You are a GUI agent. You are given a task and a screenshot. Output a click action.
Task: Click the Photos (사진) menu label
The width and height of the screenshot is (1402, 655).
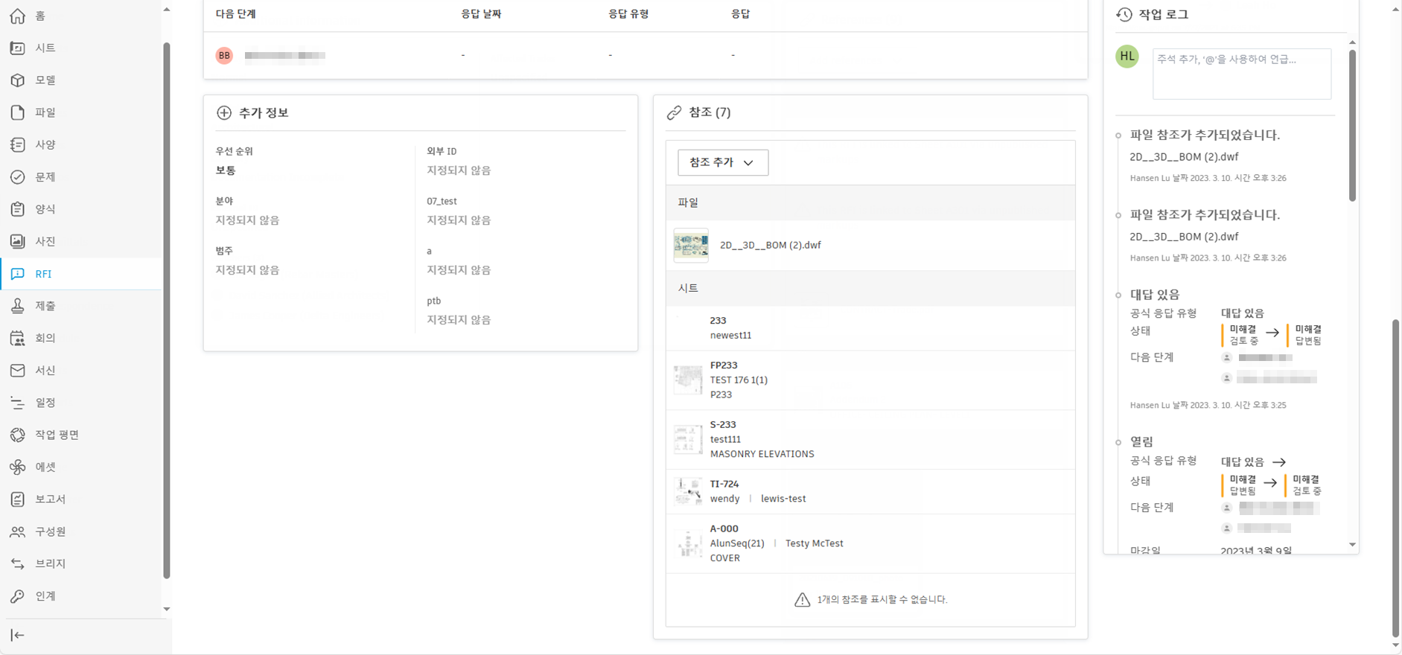(45, 241)
